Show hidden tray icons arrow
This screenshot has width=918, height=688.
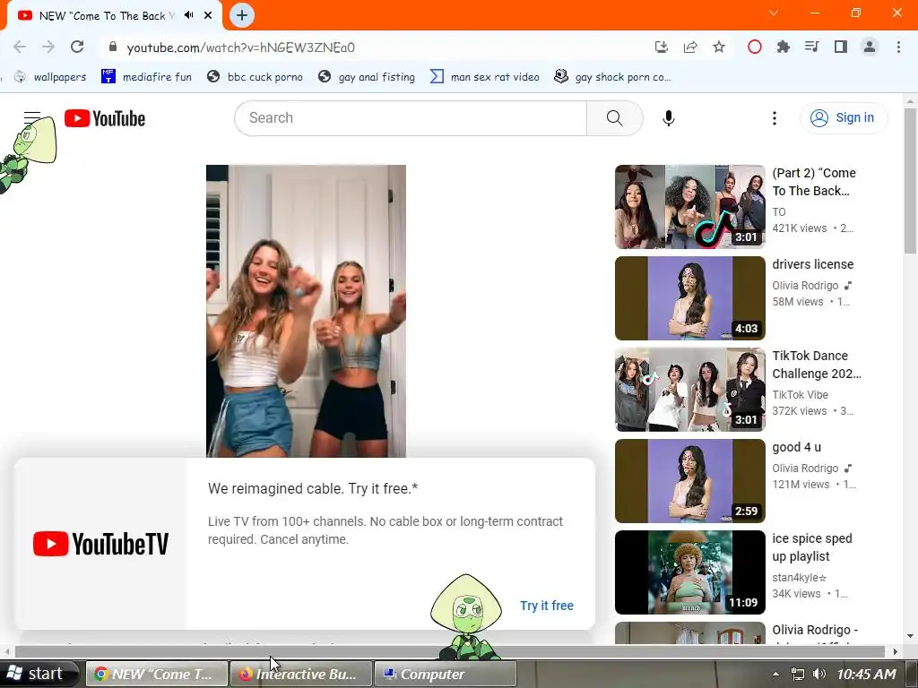tap(775, 674)
